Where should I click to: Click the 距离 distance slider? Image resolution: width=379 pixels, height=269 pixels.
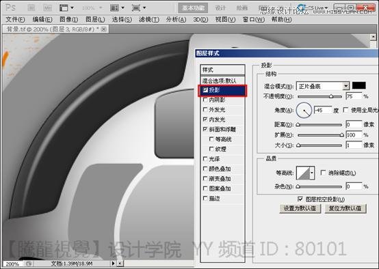pos(319,125)
